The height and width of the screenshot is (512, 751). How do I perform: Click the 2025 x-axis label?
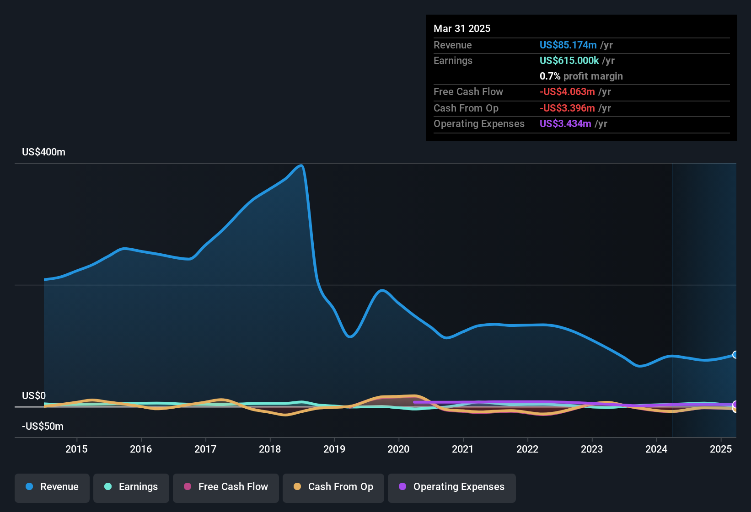tap(721, 449)
